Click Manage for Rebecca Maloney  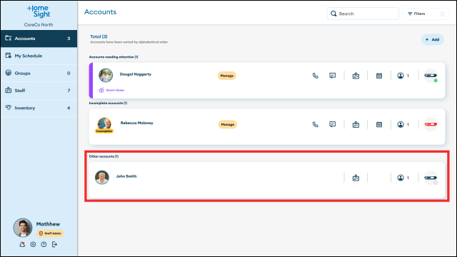pyautogui.click(x=227, y=124)
